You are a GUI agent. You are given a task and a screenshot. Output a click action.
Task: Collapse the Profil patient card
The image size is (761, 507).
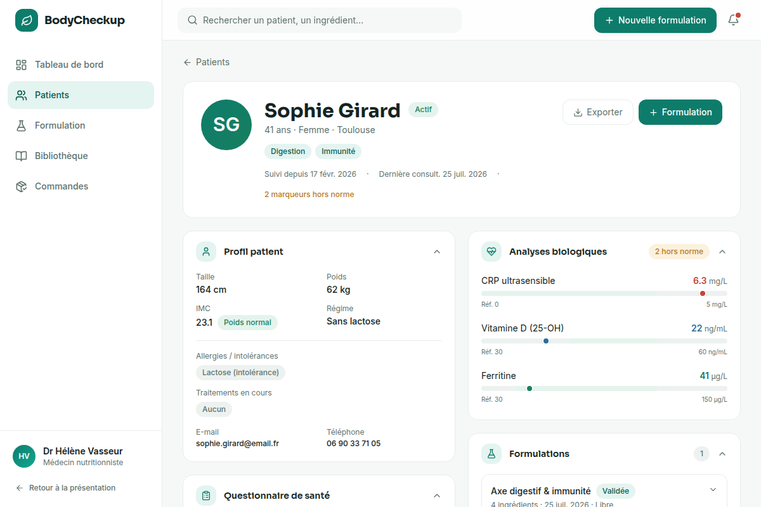[x=437, y=252]
